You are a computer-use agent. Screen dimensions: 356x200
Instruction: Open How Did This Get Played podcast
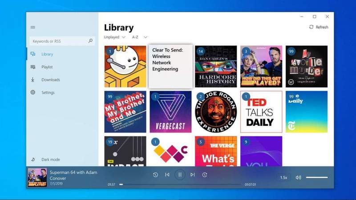[x=261, y=66]
